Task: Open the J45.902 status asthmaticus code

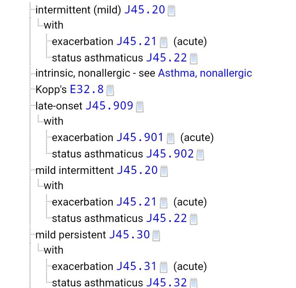Action: click(x=170, y=154)
